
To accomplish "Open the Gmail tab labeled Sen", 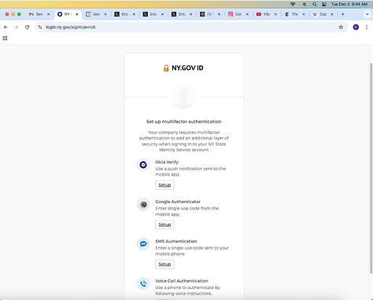I will point(37,14).
